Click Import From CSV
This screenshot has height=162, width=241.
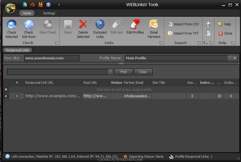(x=183, y=24)
